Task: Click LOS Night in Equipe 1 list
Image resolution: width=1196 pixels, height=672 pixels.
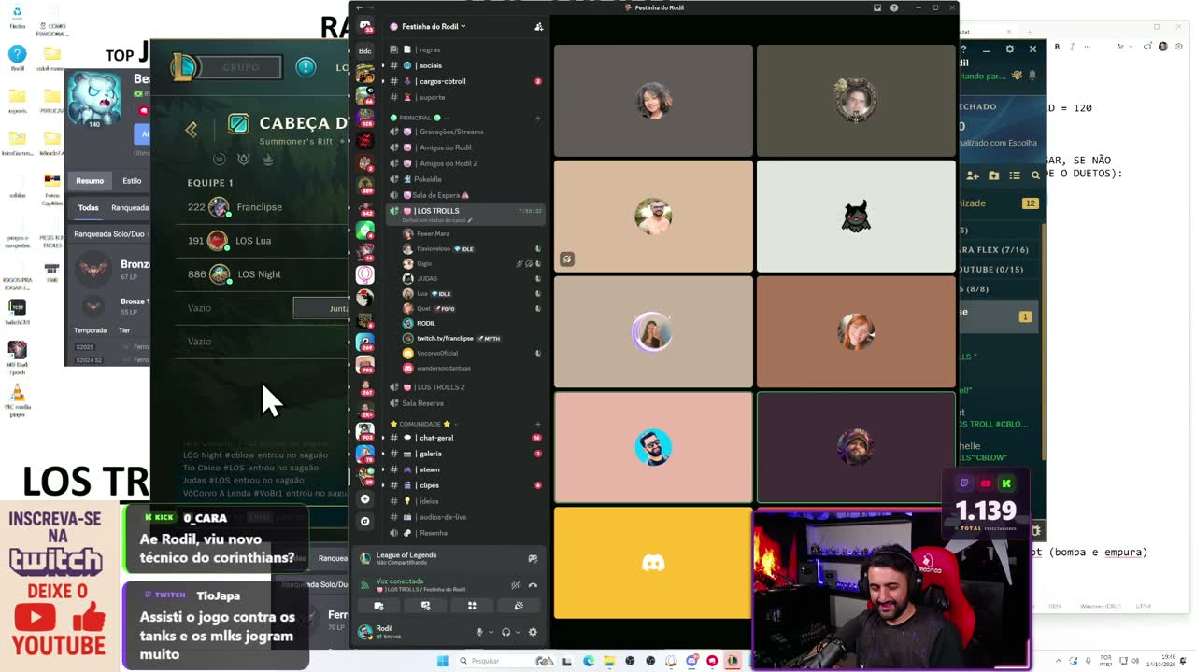Action: coord(259,274)
